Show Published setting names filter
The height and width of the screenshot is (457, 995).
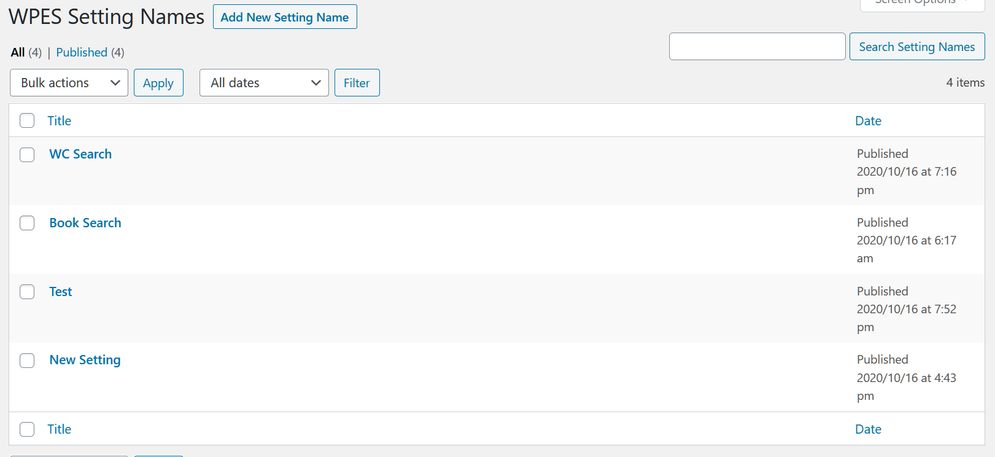[82, 52]
